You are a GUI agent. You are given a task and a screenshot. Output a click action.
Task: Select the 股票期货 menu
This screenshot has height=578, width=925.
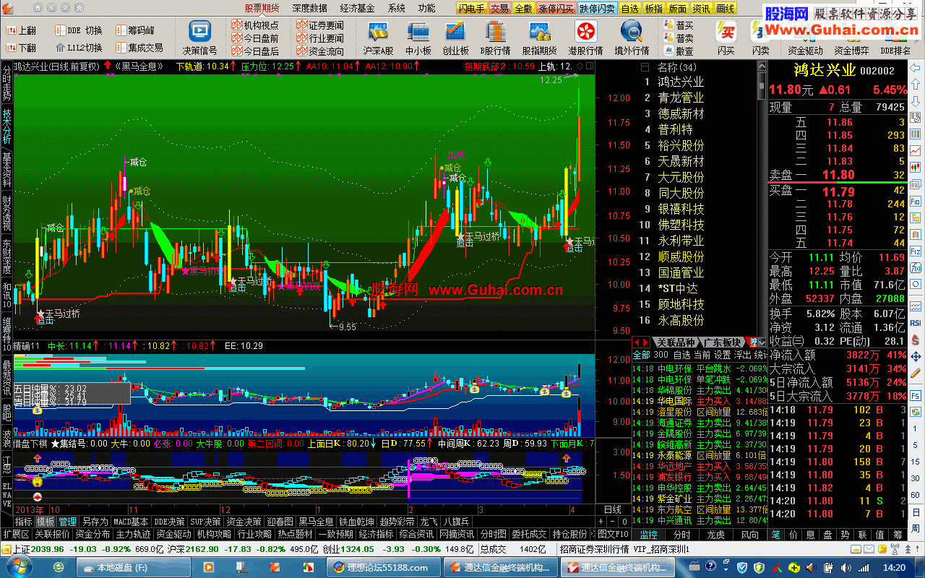pyautogui.click(x=262, y=8)
